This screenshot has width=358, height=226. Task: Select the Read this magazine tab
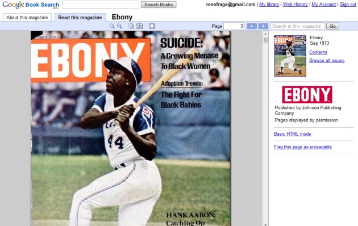[80, 18]
